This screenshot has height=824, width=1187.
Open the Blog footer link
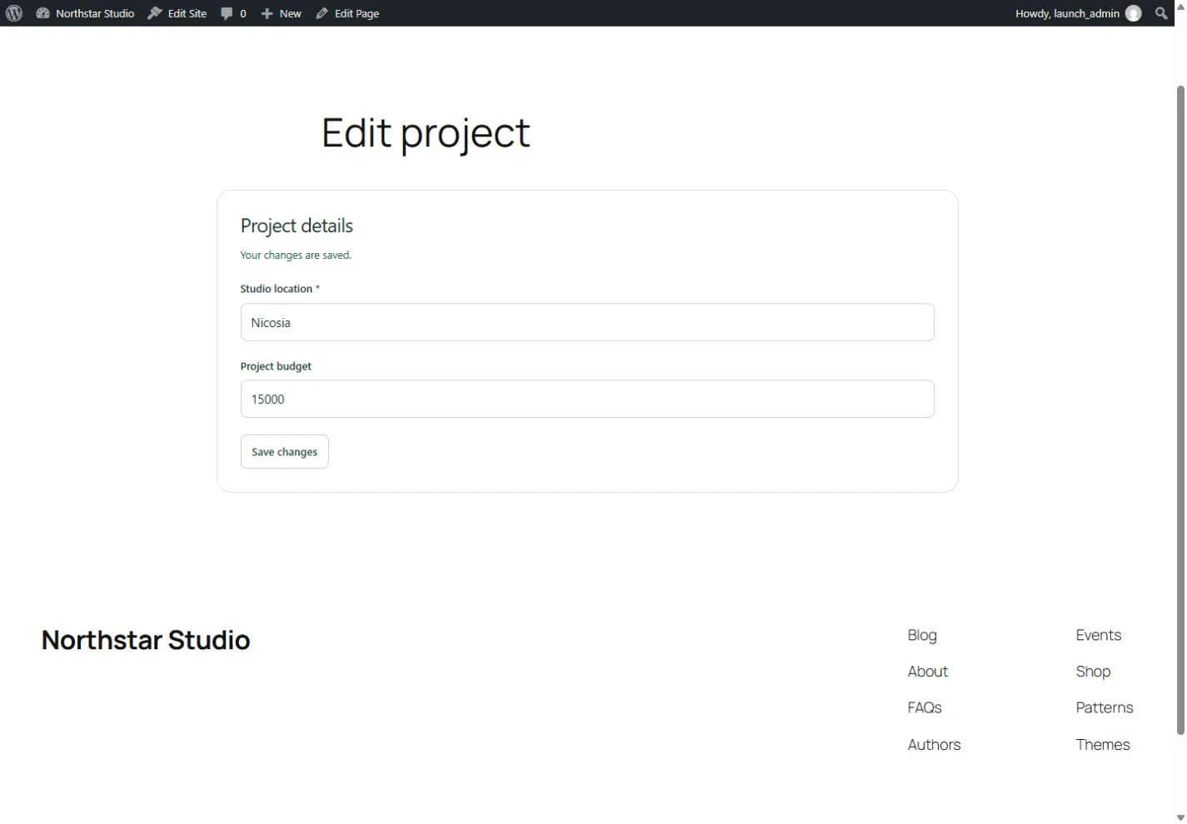click(922, 635)
